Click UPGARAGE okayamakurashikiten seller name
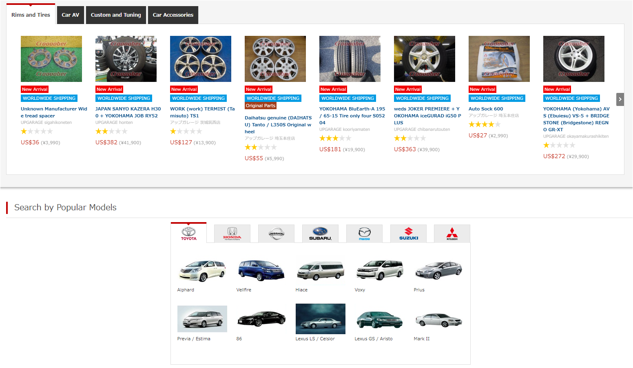Image resolution: width=633 pixels, height=368 pixels. 576,137
